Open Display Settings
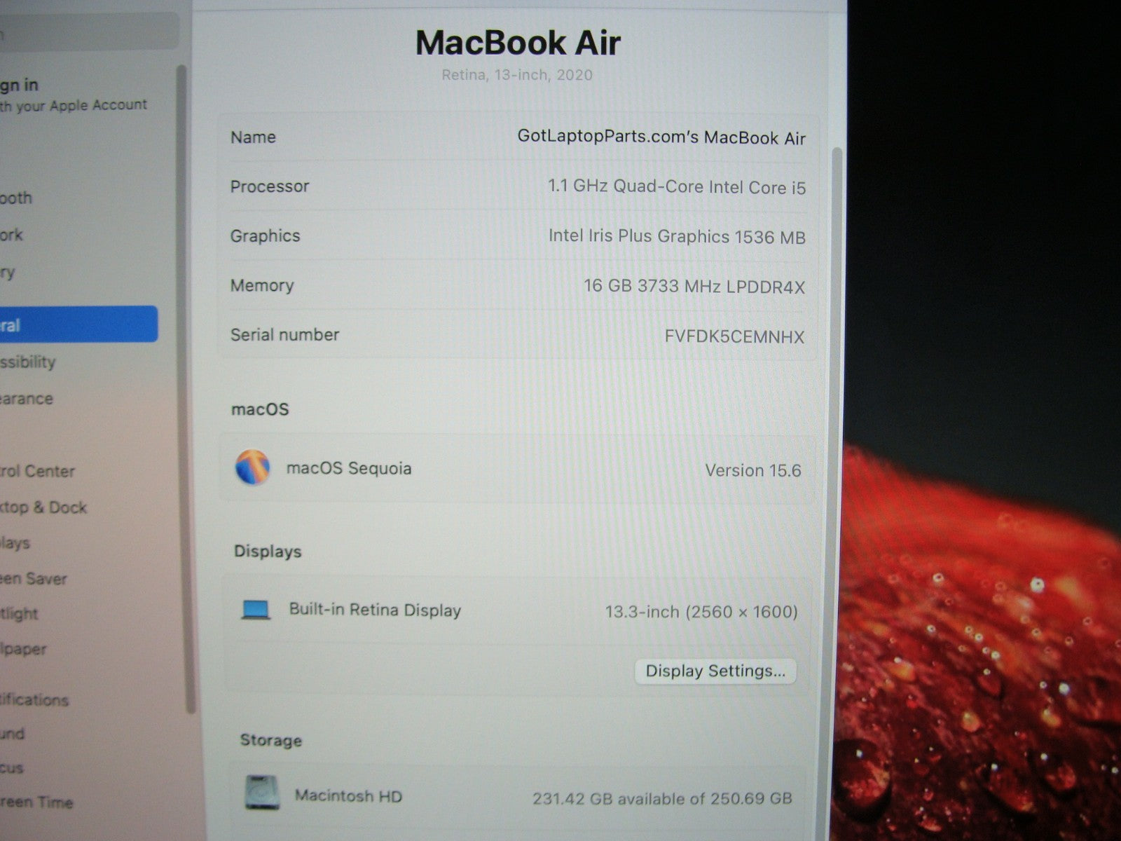This screenshot has height=841, width=1121. (715, 671)
